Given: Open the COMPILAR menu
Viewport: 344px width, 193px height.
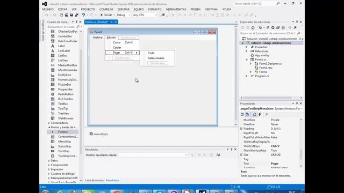Looking at the screenshot, I should 106,10.
